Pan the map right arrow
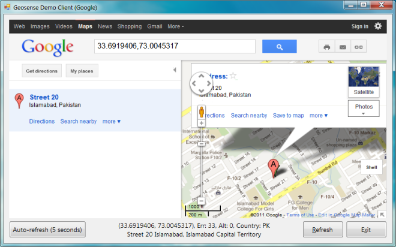The width and height of the screenshot is (396, 247). pos(209,83)
